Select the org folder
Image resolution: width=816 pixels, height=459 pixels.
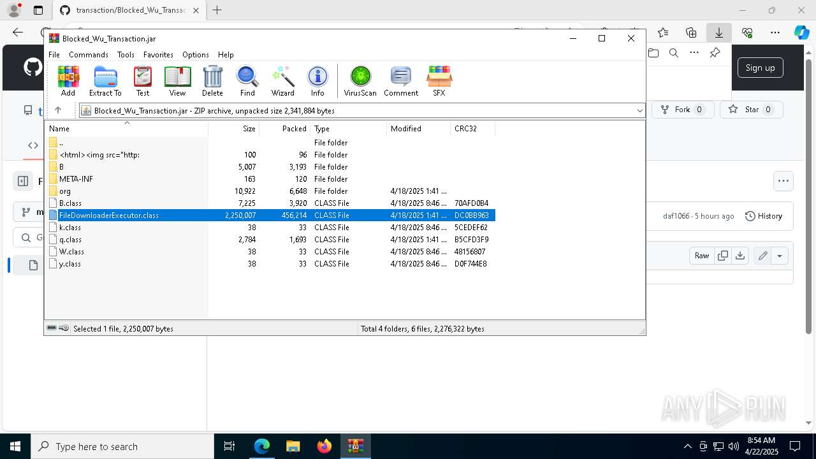pos(270,191)
